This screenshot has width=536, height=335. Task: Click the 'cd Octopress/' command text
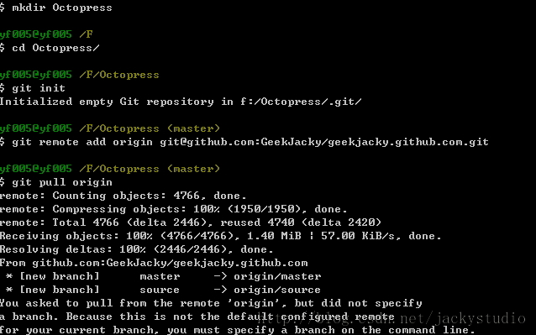pos(55,48)
